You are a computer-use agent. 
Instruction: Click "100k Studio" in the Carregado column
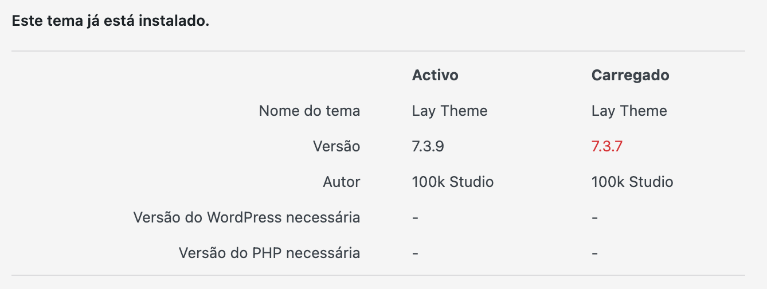pyautogui.click(x=632, y=182)
